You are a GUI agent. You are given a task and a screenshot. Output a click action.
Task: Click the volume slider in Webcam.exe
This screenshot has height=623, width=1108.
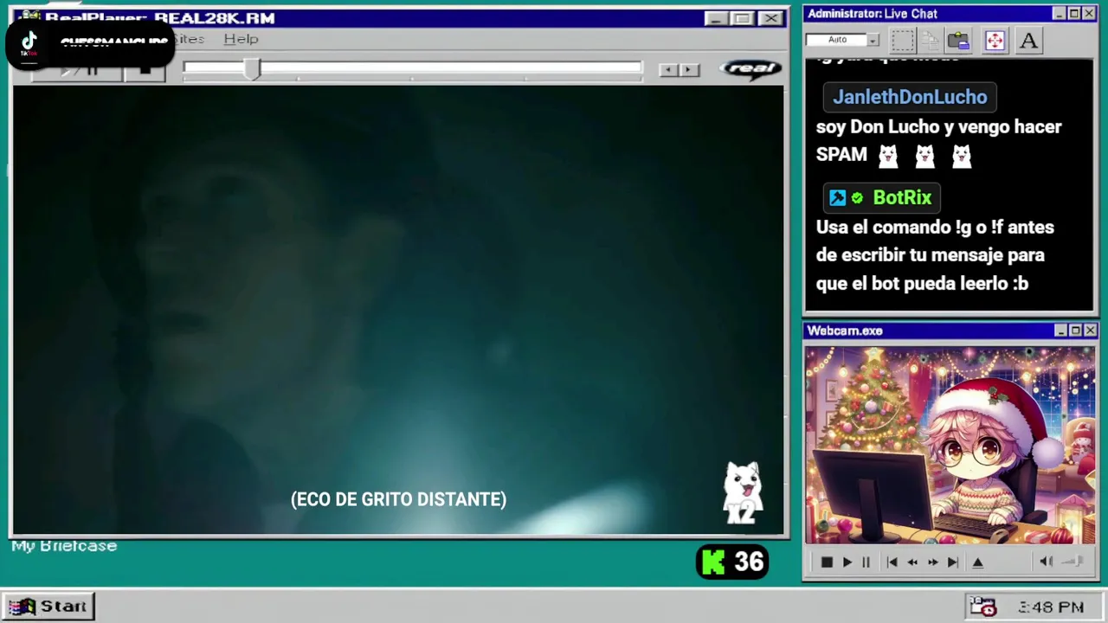(1072, 562)
